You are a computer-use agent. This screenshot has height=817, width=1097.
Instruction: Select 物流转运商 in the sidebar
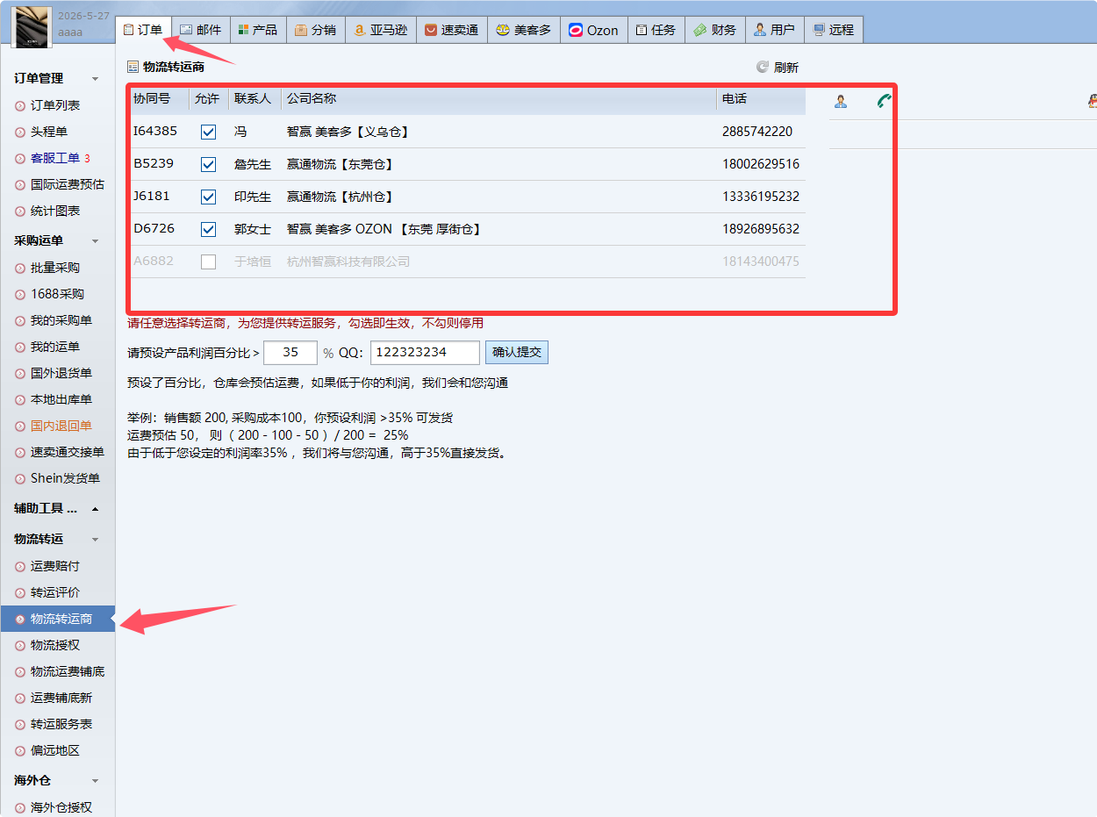coord(58,619)
